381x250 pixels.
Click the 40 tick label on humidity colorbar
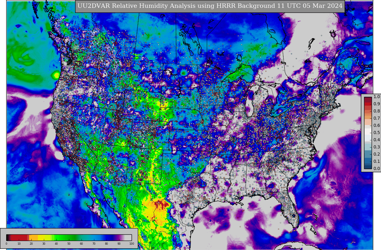pyautogui.click(x=56, y=244)
